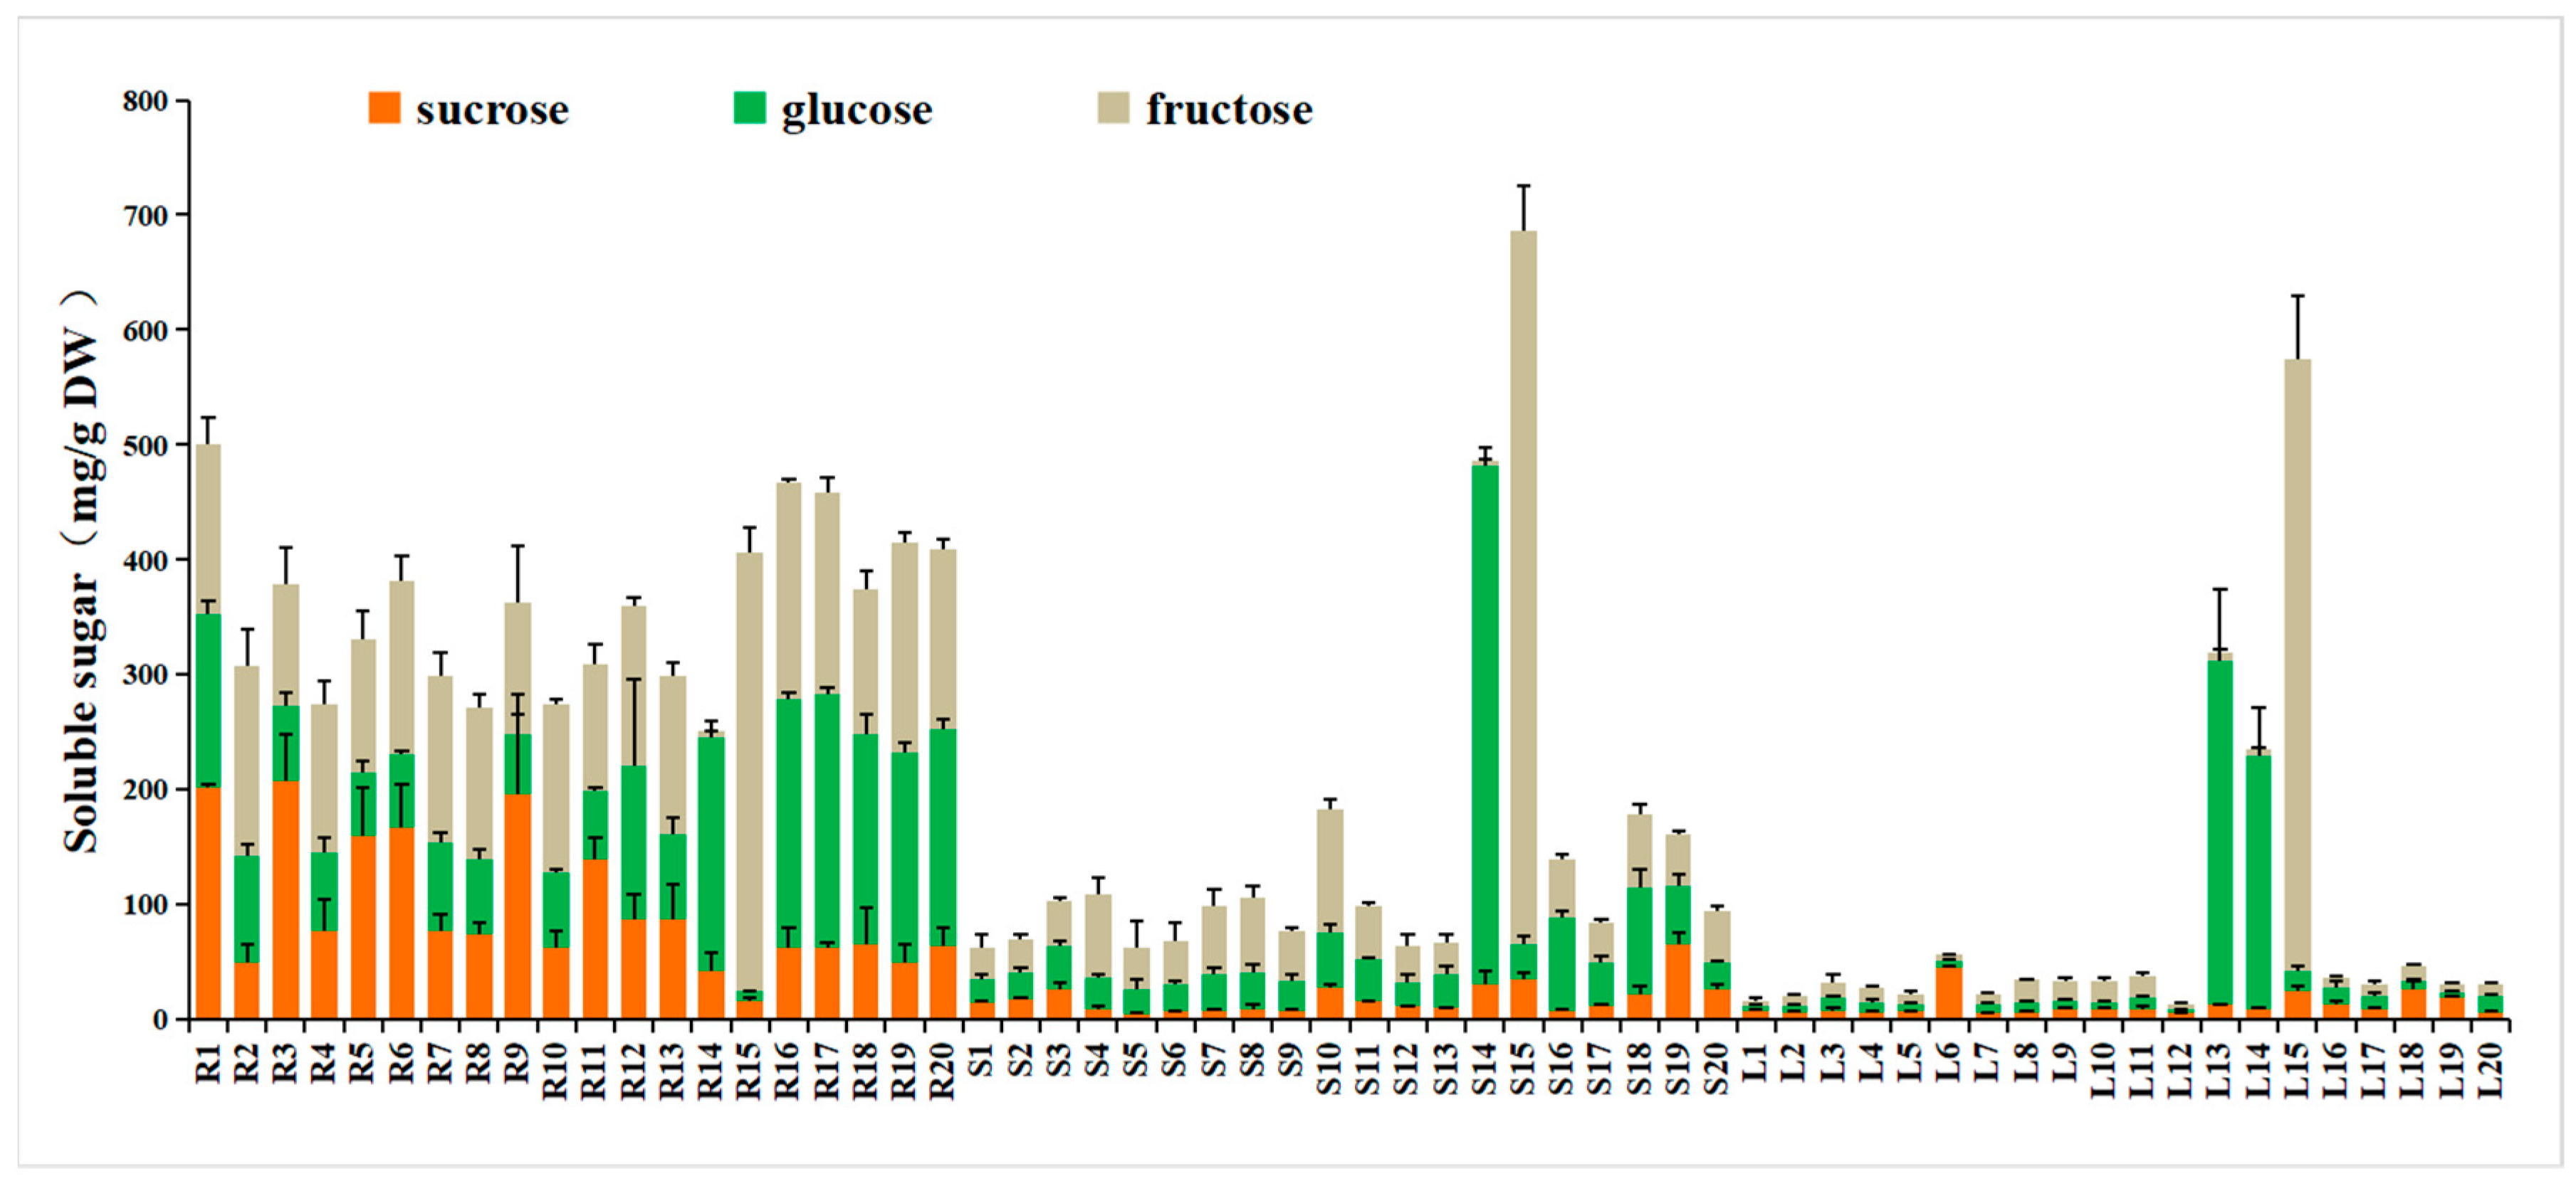Image resolution: width=2576 pixels, height=1186 pixels.
Task: Click the tan fructose legend swatch
Action: (x=1113, y=108)
